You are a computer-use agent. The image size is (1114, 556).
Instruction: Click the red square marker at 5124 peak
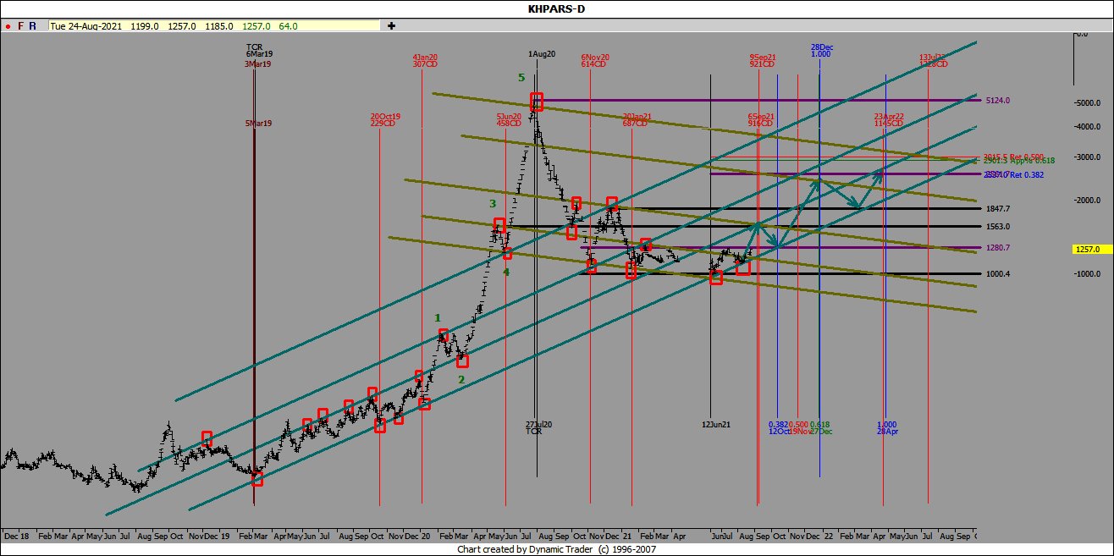click(537, 102)
